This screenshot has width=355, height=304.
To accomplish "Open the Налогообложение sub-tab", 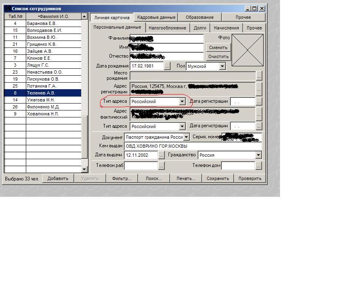I will pyautogui.click(x=167, y=28).
